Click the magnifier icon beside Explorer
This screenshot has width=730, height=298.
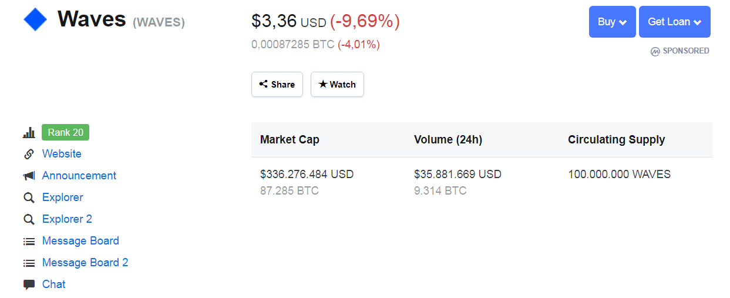[29, 197]
